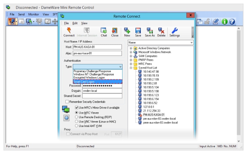Expand the MRC Peers folder

131,64
